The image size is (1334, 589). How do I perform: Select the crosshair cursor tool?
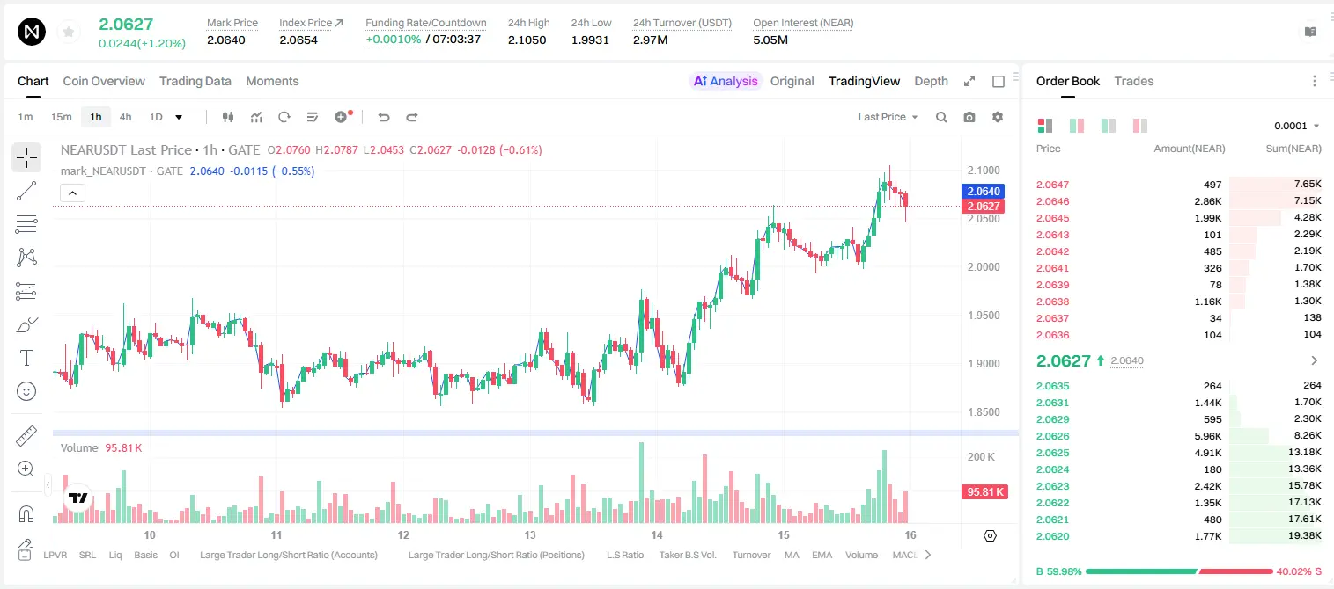click(x=26, y=157)
